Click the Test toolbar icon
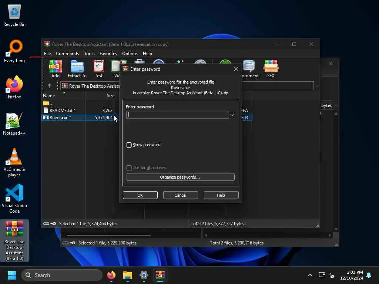The image size is (379, 284). 98,69
